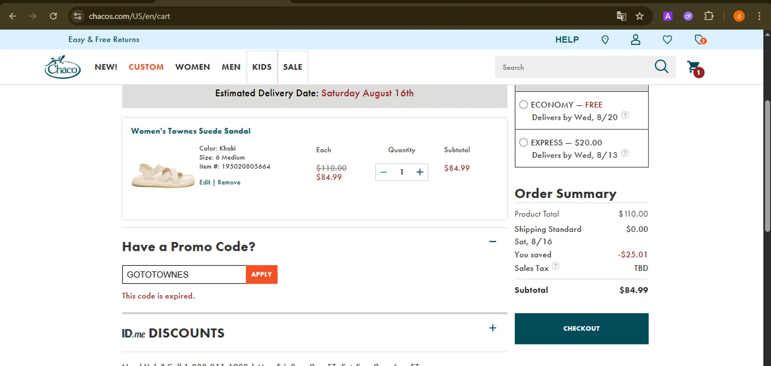This screenshot has width=771, height=366.
Task: Open the purple A extension icon
Action: point(668,16)
